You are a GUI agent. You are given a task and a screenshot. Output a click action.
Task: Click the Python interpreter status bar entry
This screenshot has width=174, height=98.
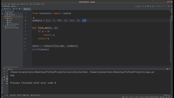pyautogui.click(x=152, y=97)
